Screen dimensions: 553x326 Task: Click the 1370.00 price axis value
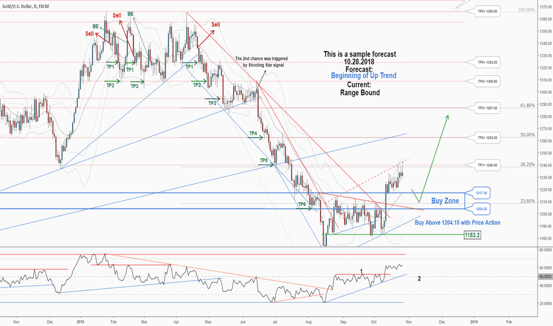pyautogui.click(x=546, y=7)
